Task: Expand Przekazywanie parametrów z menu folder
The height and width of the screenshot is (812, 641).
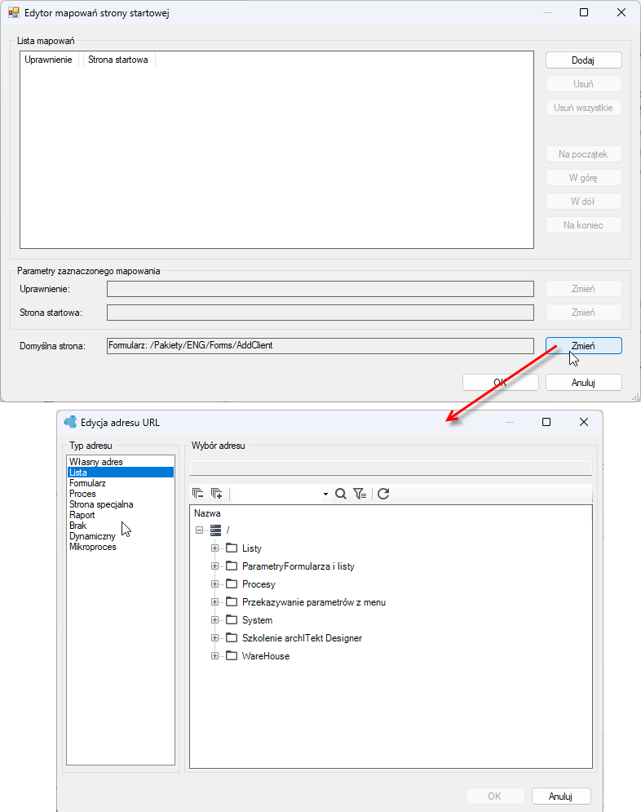Action: click(214, 601)
